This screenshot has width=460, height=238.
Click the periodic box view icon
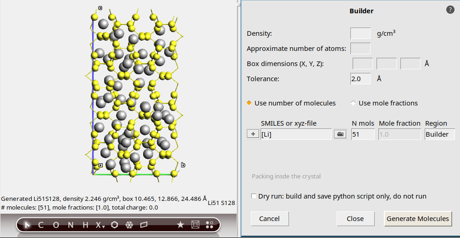click(195, 225)
